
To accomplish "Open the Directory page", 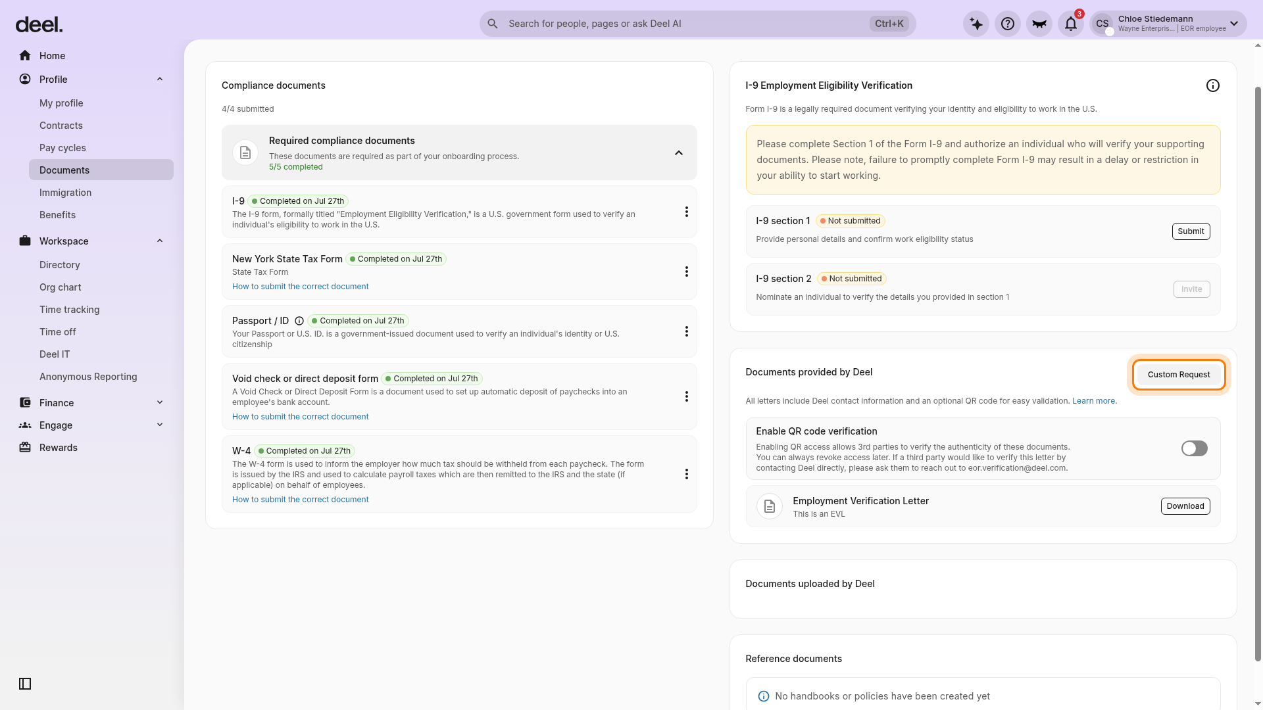I will [x=59, y=264].
